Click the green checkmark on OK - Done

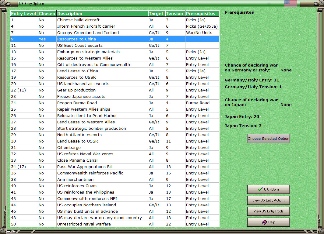coord(260,189)
